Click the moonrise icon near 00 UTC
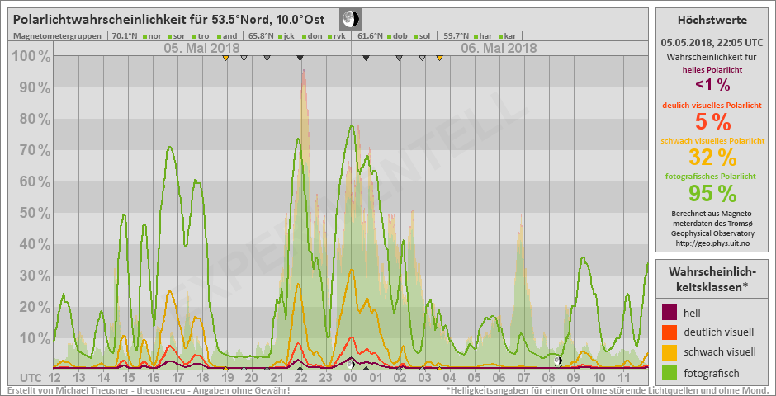 pyautogui.click(x=351, y=364)
